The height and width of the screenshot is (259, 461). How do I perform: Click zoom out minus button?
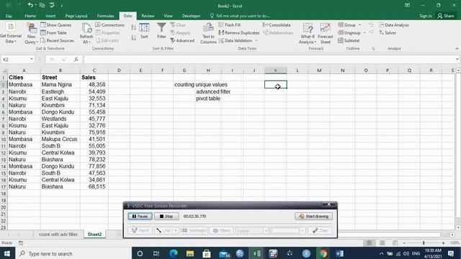pyautogui.click(x=404, y=243)
